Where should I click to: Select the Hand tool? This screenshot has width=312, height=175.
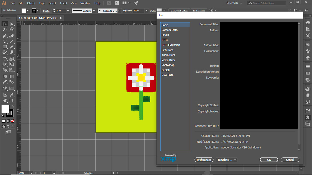click(5, 101)
